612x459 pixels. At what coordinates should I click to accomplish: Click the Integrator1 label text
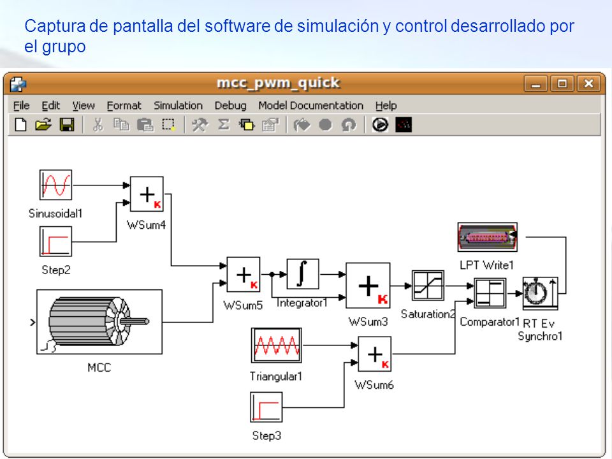pos(302,303)
